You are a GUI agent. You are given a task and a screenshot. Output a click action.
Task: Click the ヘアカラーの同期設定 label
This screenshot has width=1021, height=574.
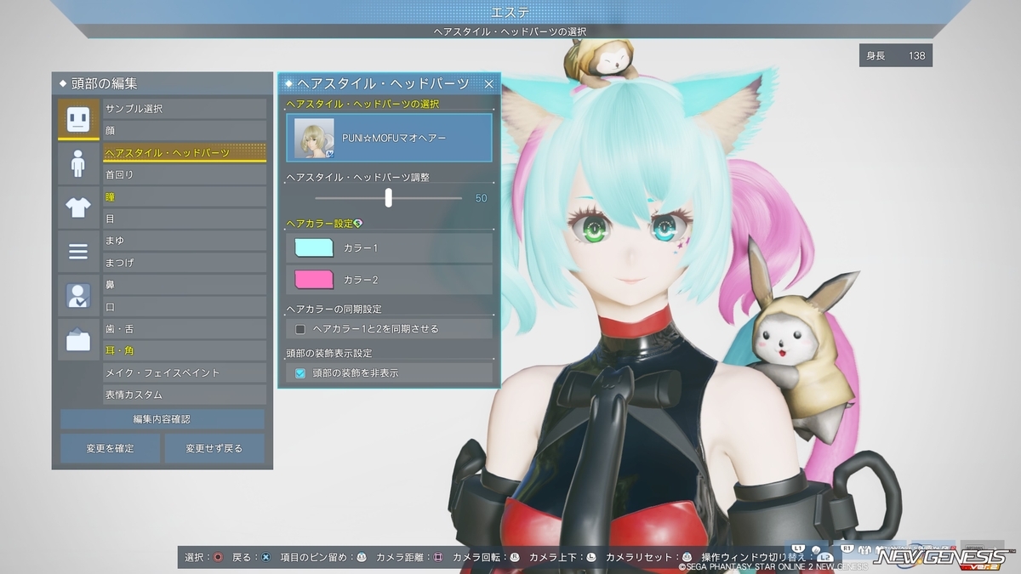coord(334,309)
